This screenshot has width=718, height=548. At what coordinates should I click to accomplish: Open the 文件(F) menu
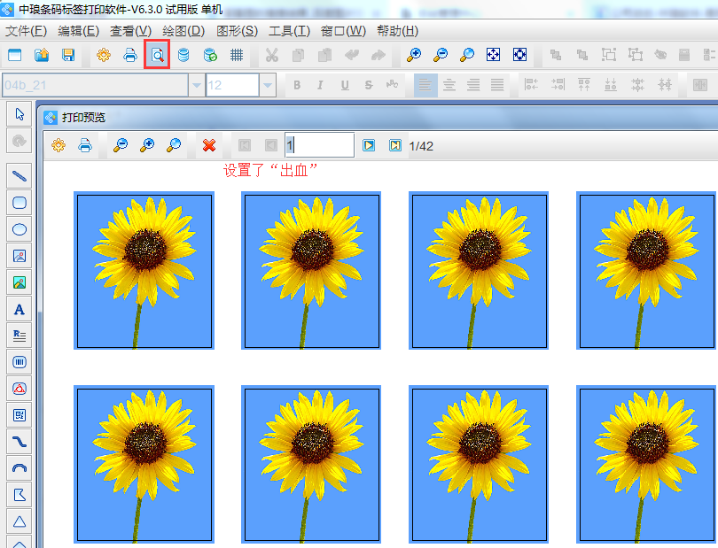point(26,31)
